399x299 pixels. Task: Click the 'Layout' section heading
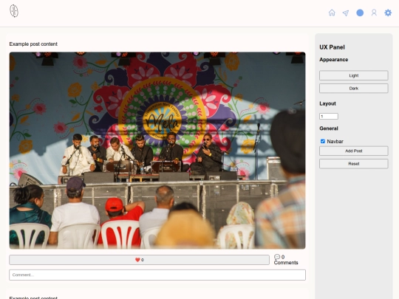pyautogui.click(x=328, y=103)
